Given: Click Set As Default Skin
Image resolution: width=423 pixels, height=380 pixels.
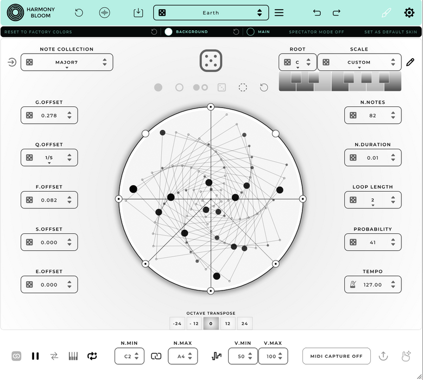Looking at the screenshot, I should coord(391,32).
